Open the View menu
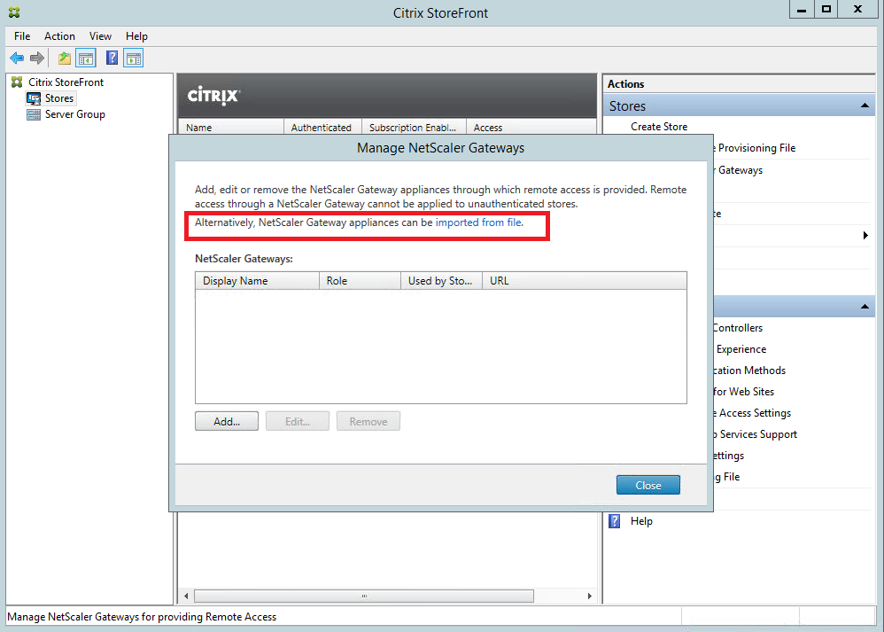The height and width of the screenshot is (632, 884). click(x=100, y=36)
